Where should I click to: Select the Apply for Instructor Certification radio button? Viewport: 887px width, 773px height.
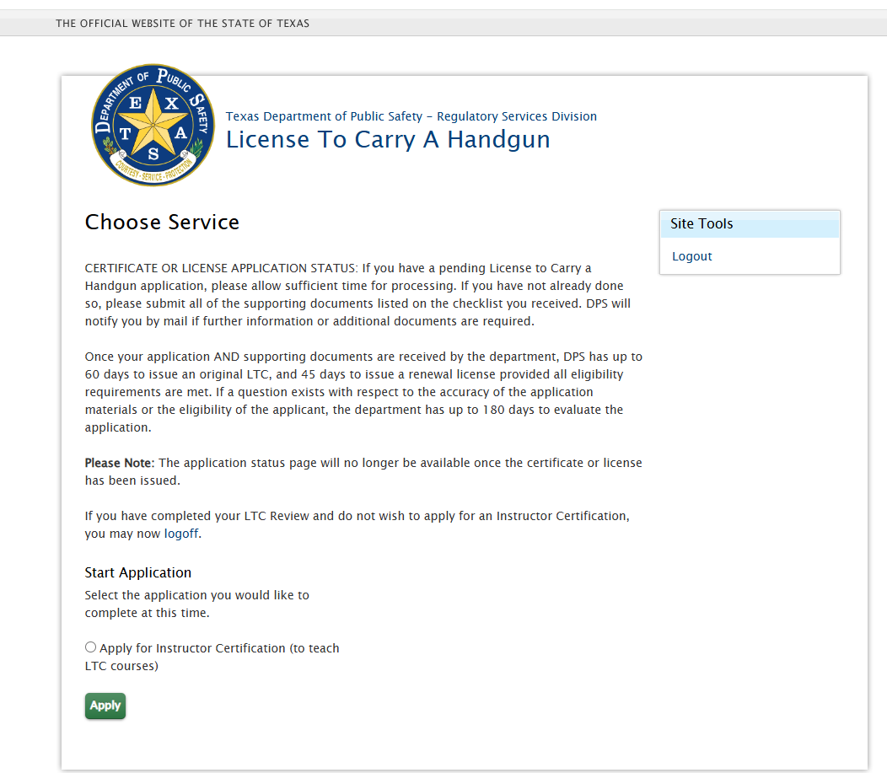pos(90,647)
